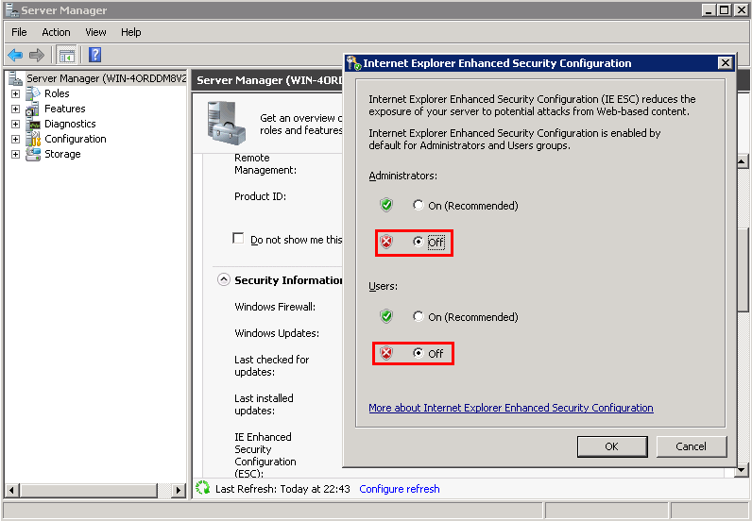Select the Diagnostics tree item label
Screen dimensions: 752x521
click(70, 125)
